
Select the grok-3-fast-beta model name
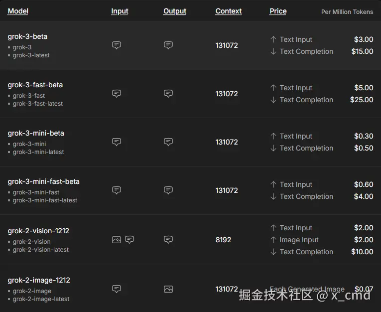pyautogui.click(x=35, y=85)
